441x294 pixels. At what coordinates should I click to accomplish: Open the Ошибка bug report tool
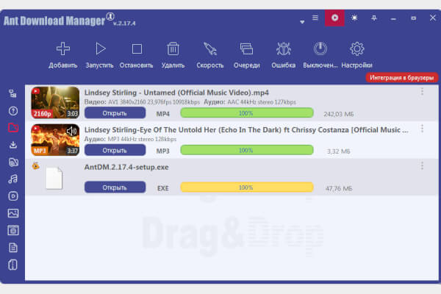pyautogui.click(x=283, y=49)
